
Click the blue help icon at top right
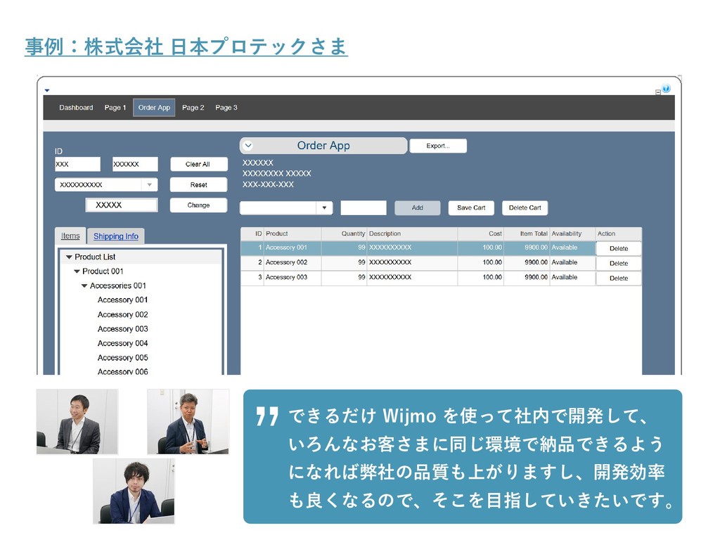666,88
